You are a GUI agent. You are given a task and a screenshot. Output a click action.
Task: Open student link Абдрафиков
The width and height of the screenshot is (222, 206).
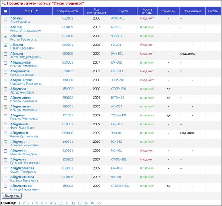click(21, 62)
